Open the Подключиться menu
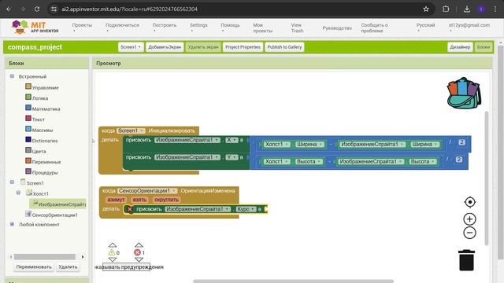This screenshot has height=283, width=504. [x=122, y=28]
